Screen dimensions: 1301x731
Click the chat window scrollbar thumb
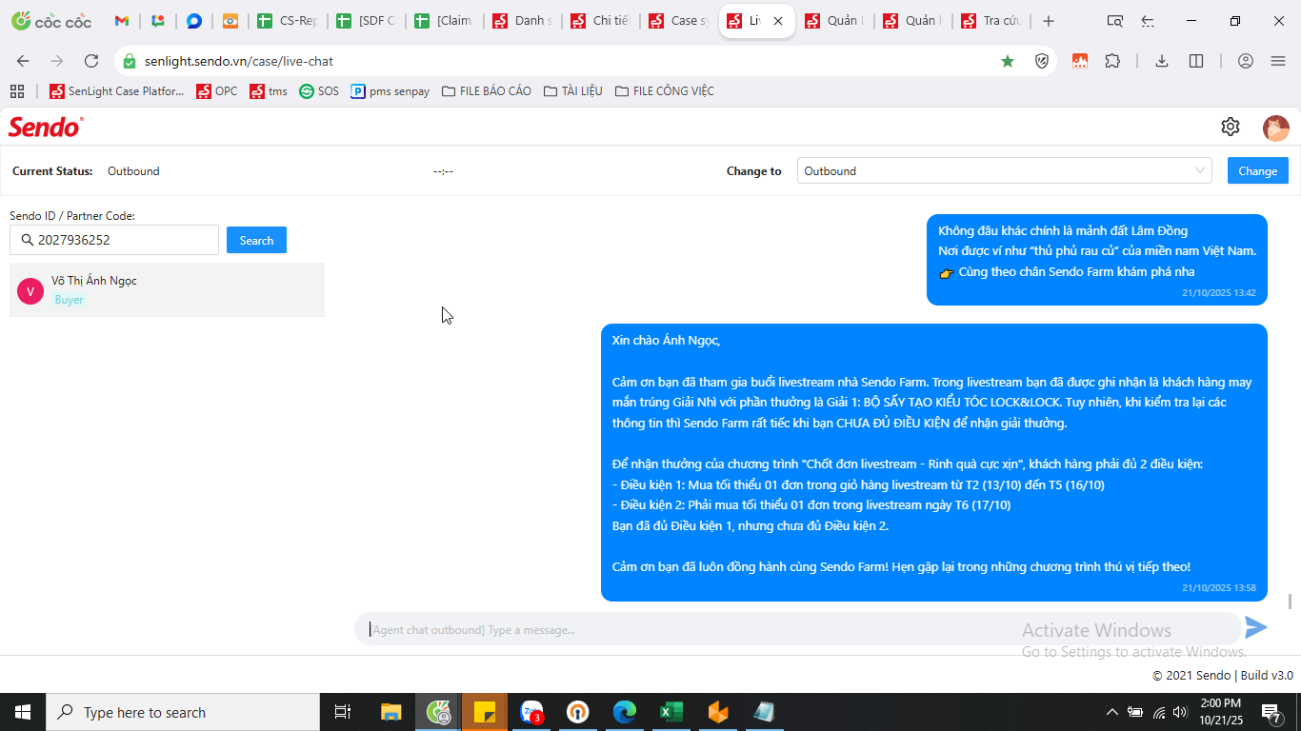[x=1291, y=602]
